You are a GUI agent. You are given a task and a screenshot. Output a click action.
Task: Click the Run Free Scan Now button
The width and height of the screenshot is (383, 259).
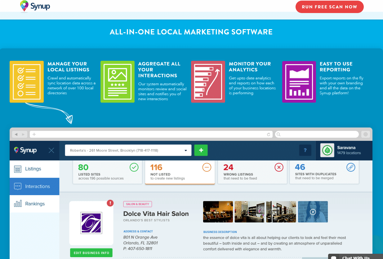pyautogui.click(x=329, y=7)
